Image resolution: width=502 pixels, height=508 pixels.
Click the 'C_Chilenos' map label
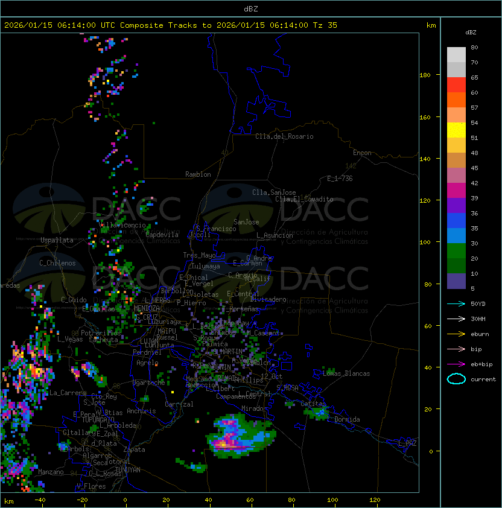tap(57, 263)
